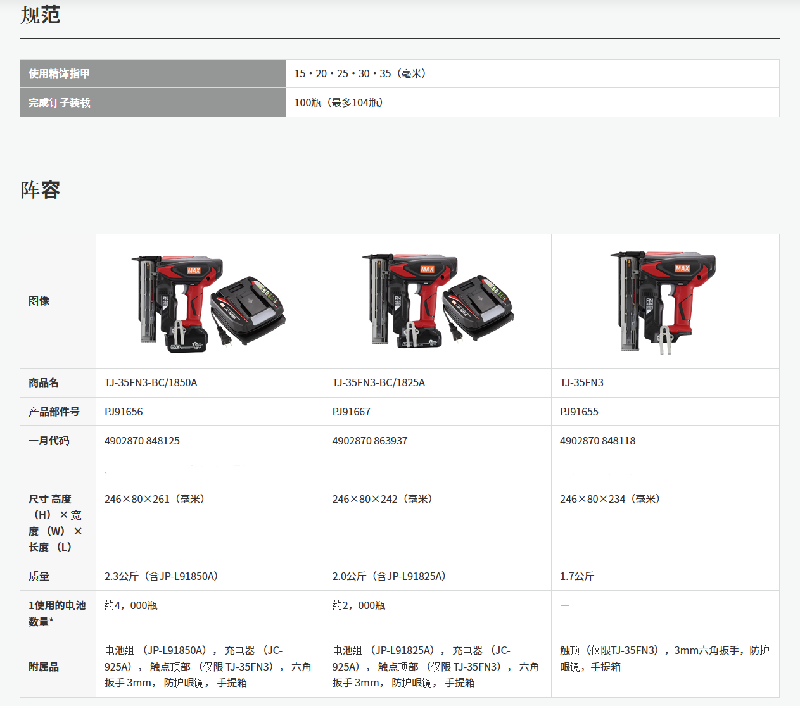Select part number PJ91667

(352, 412)
